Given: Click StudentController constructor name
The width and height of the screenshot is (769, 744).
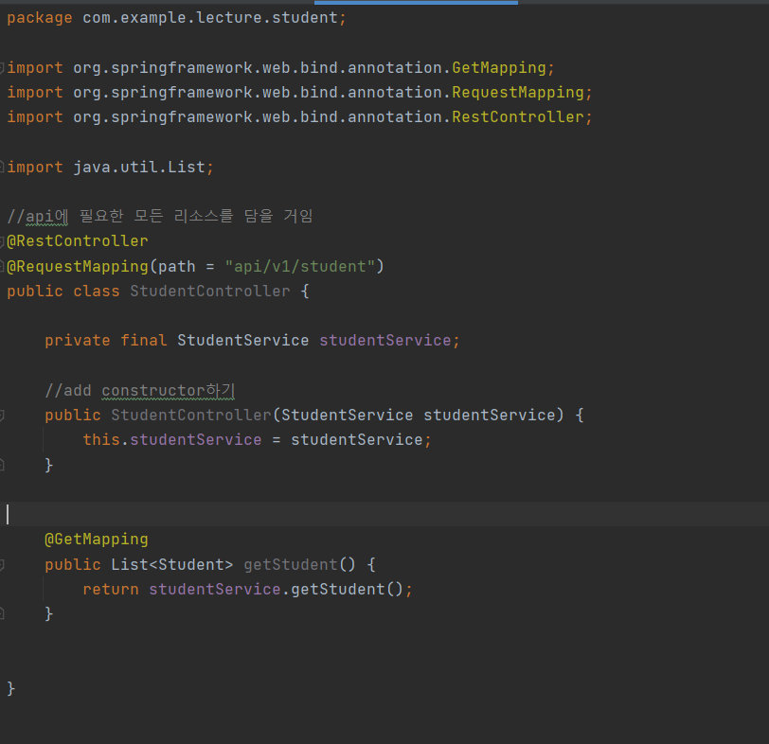Looking at the screenshot, I should 191,416.
